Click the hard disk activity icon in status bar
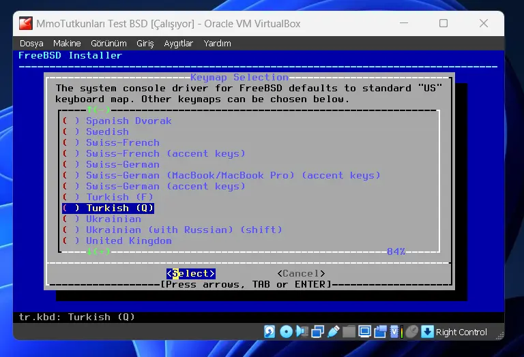This screenshot has height=357, width=524. (270, 332)
